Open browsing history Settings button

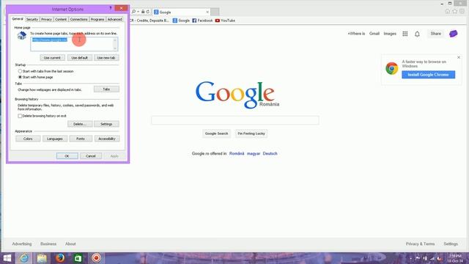click(x=106, y=124)
